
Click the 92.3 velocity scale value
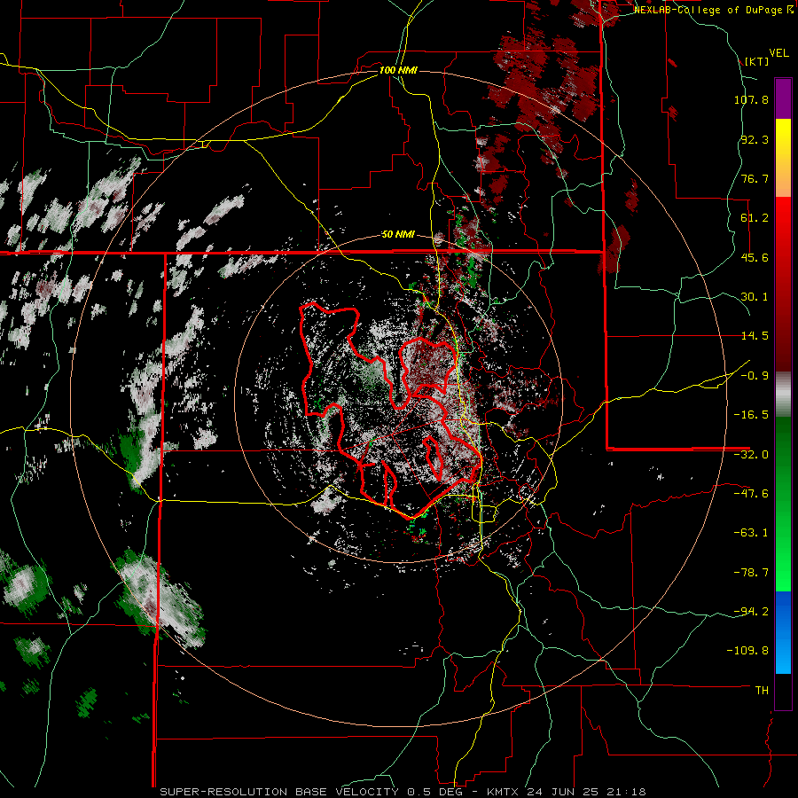point(755,139)
